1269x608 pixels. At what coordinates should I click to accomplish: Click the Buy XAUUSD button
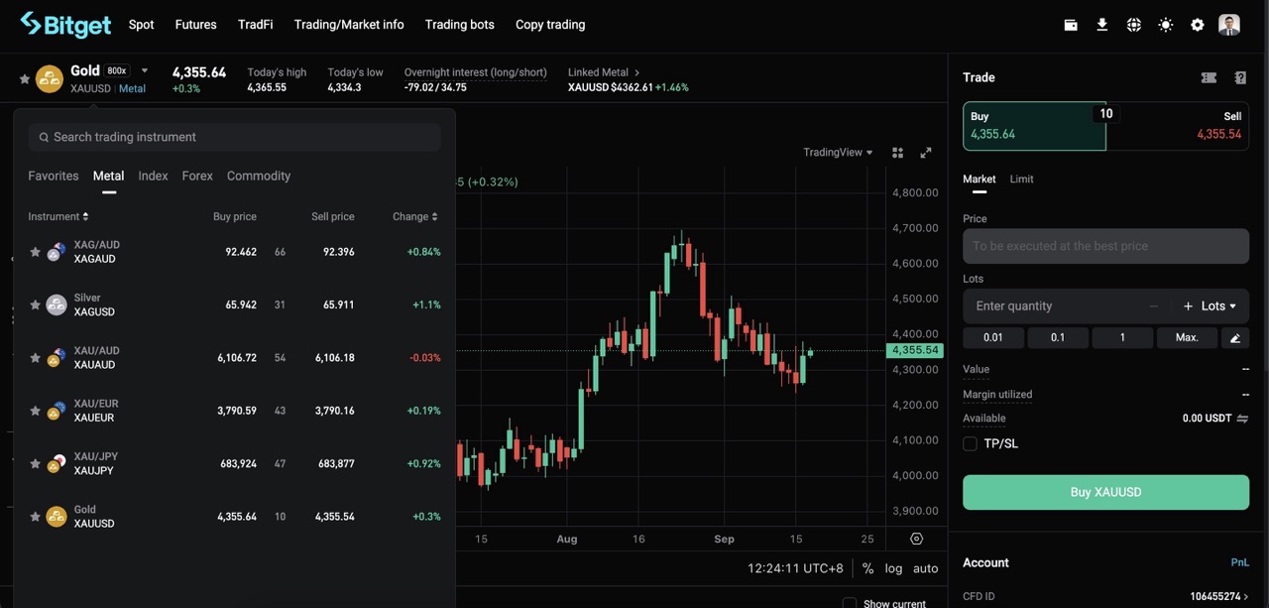pos(1105,492)
